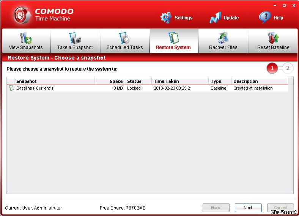Open Settings via the gears icon
Image resolution: width=299 pixels, height=216 pixels.
coord(166,17)
